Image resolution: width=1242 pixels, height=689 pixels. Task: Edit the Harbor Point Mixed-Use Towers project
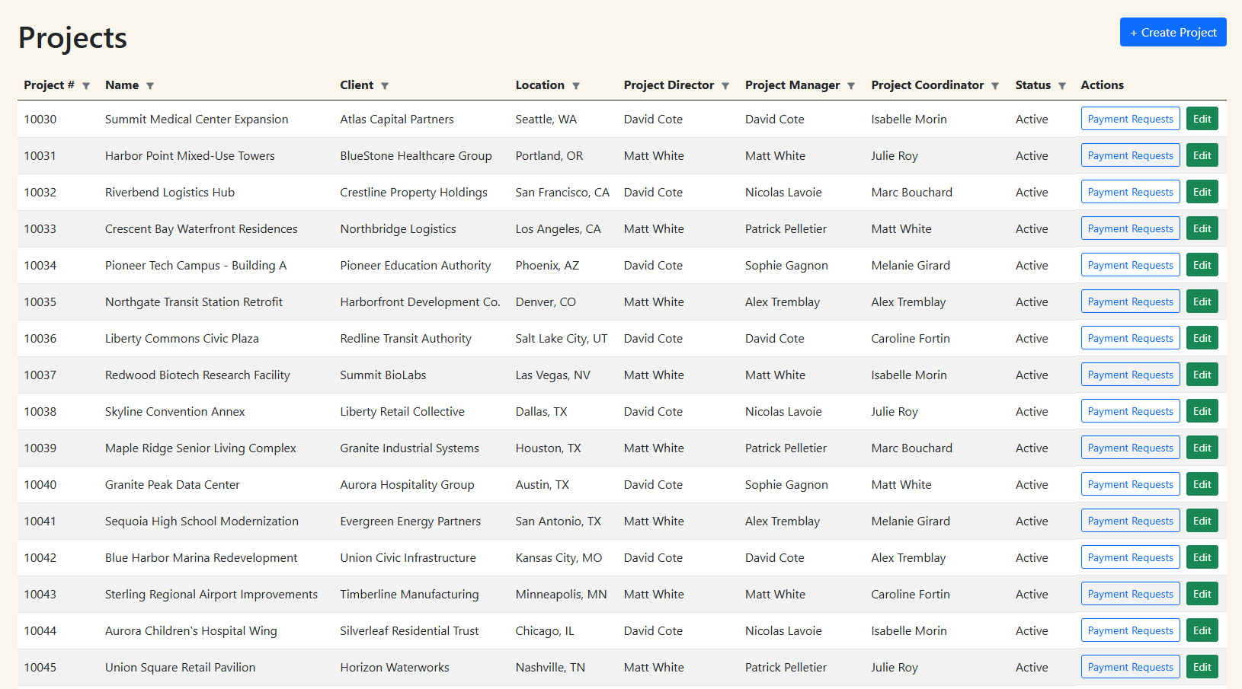coord(1202,156)
